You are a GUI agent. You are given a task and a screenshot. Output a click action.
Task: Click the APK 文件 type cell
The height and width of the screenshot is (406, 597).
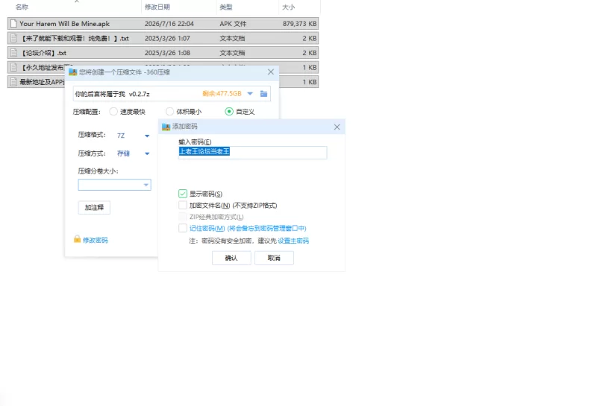(233, 24)
